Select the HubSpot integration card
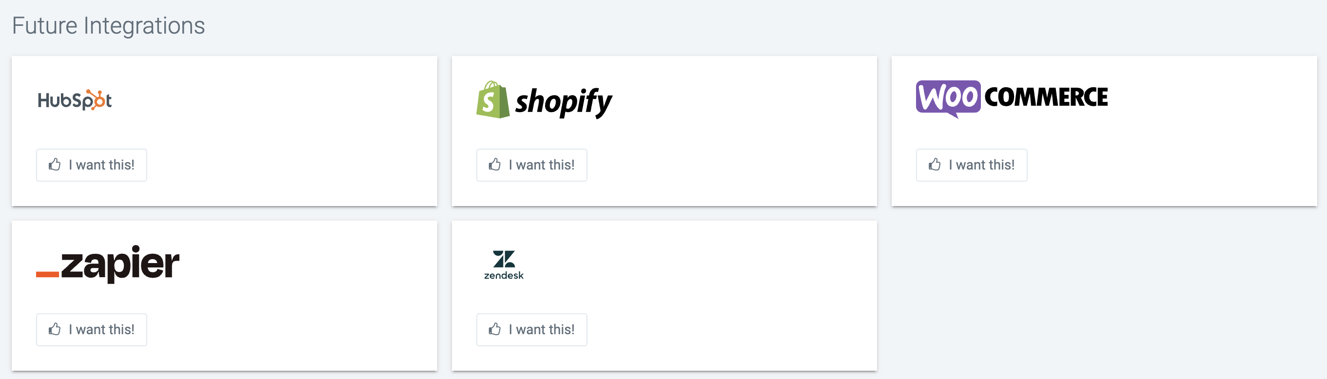1327x379 pixels. click(x=225, y=132)
